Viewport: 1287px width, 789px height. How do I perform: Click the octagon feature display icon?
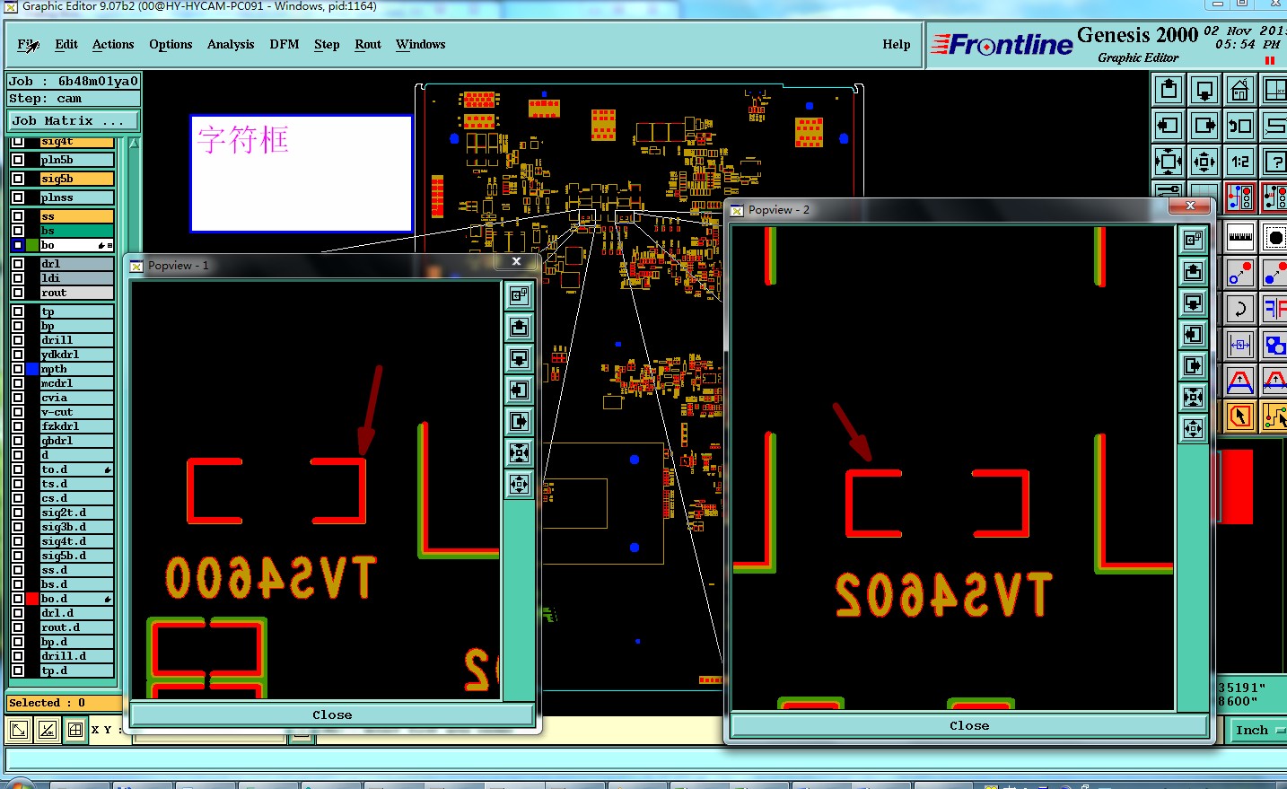(x=1274, y=238)
